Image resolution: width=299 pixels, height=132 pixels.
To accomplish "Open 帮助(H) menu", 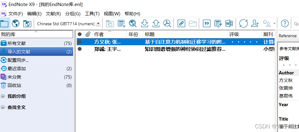I will (132, 14).
